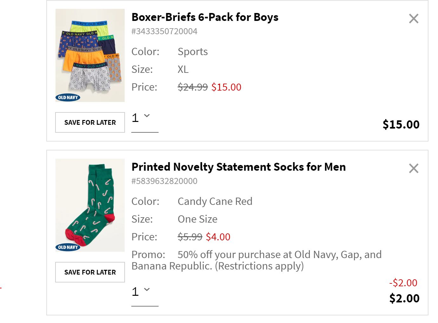Open the Boxer-Briefs 6-Pack for Boys title link
Viewport: 438px width, 323px height.
(x=205, y=17)
